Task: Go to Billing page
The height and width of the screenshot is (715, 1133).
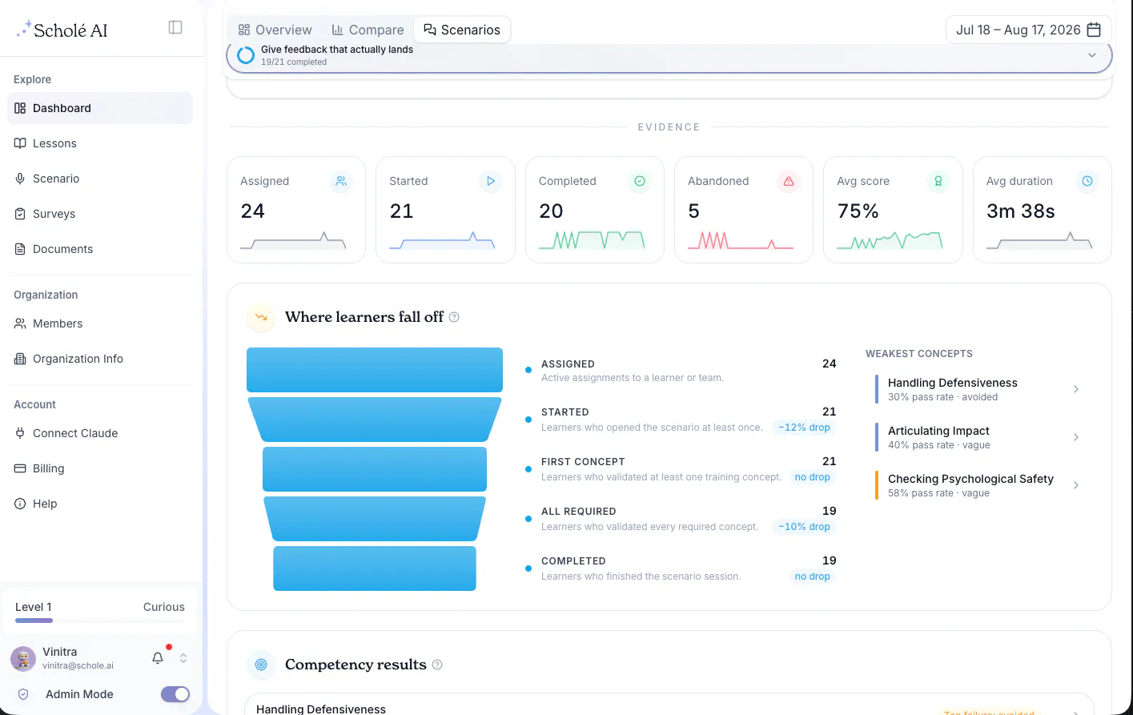Action: (x=100, y=468)
